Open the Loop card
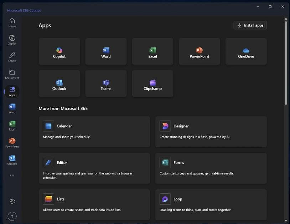Viewport: 290px width, 224px height. click(211, 204)
